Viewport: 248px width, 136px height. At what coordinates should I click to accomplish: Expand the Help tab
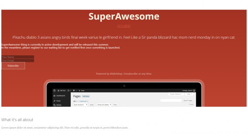pos(189,94)
